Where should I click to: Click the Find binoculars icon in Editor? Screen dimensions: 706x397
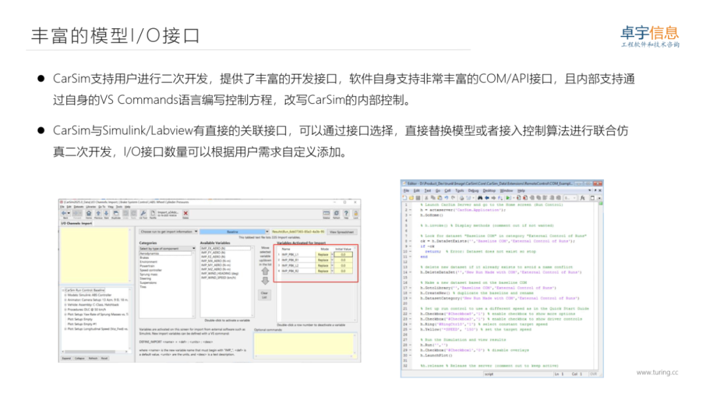480,198
